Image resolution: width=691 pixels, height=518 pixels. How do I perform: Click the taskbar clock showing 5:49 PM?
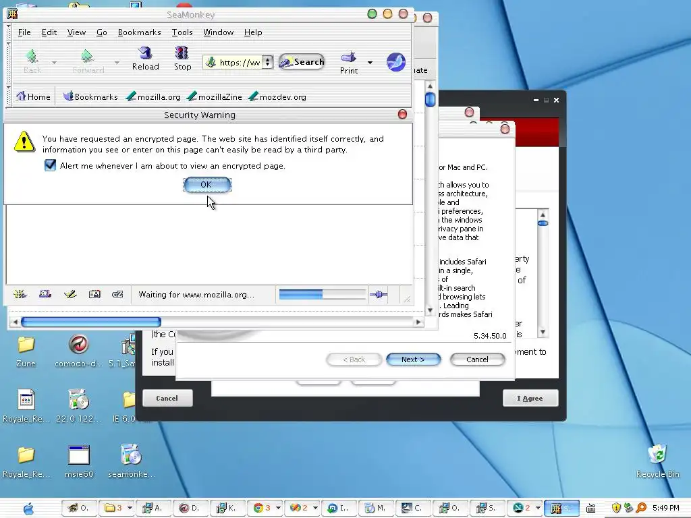666,508
